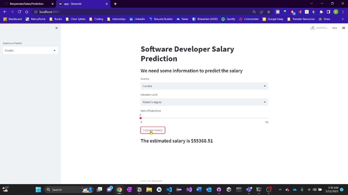Open the Bitwarden (HDD) bookmark
The width and height of the screenshot is (348, 195).
coord(205,19)
